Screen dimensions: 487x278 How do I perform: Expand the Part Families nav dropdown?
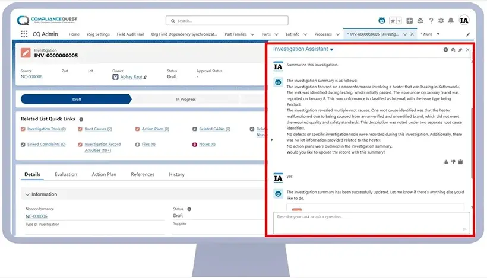tap(253, 34)
